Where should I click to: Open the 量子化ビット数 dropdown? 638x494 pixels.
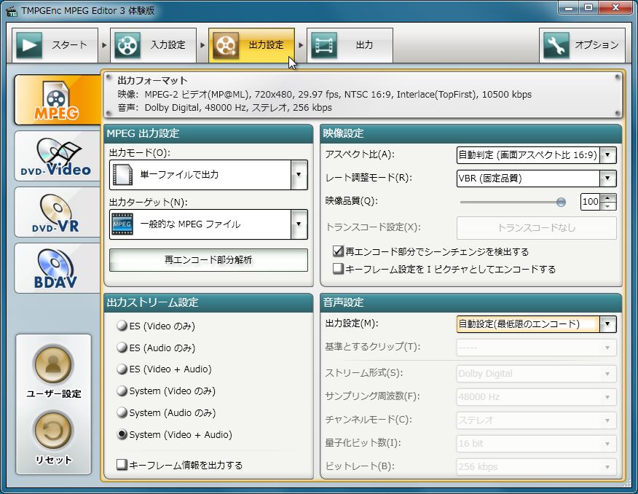click(x=607, y=444)
